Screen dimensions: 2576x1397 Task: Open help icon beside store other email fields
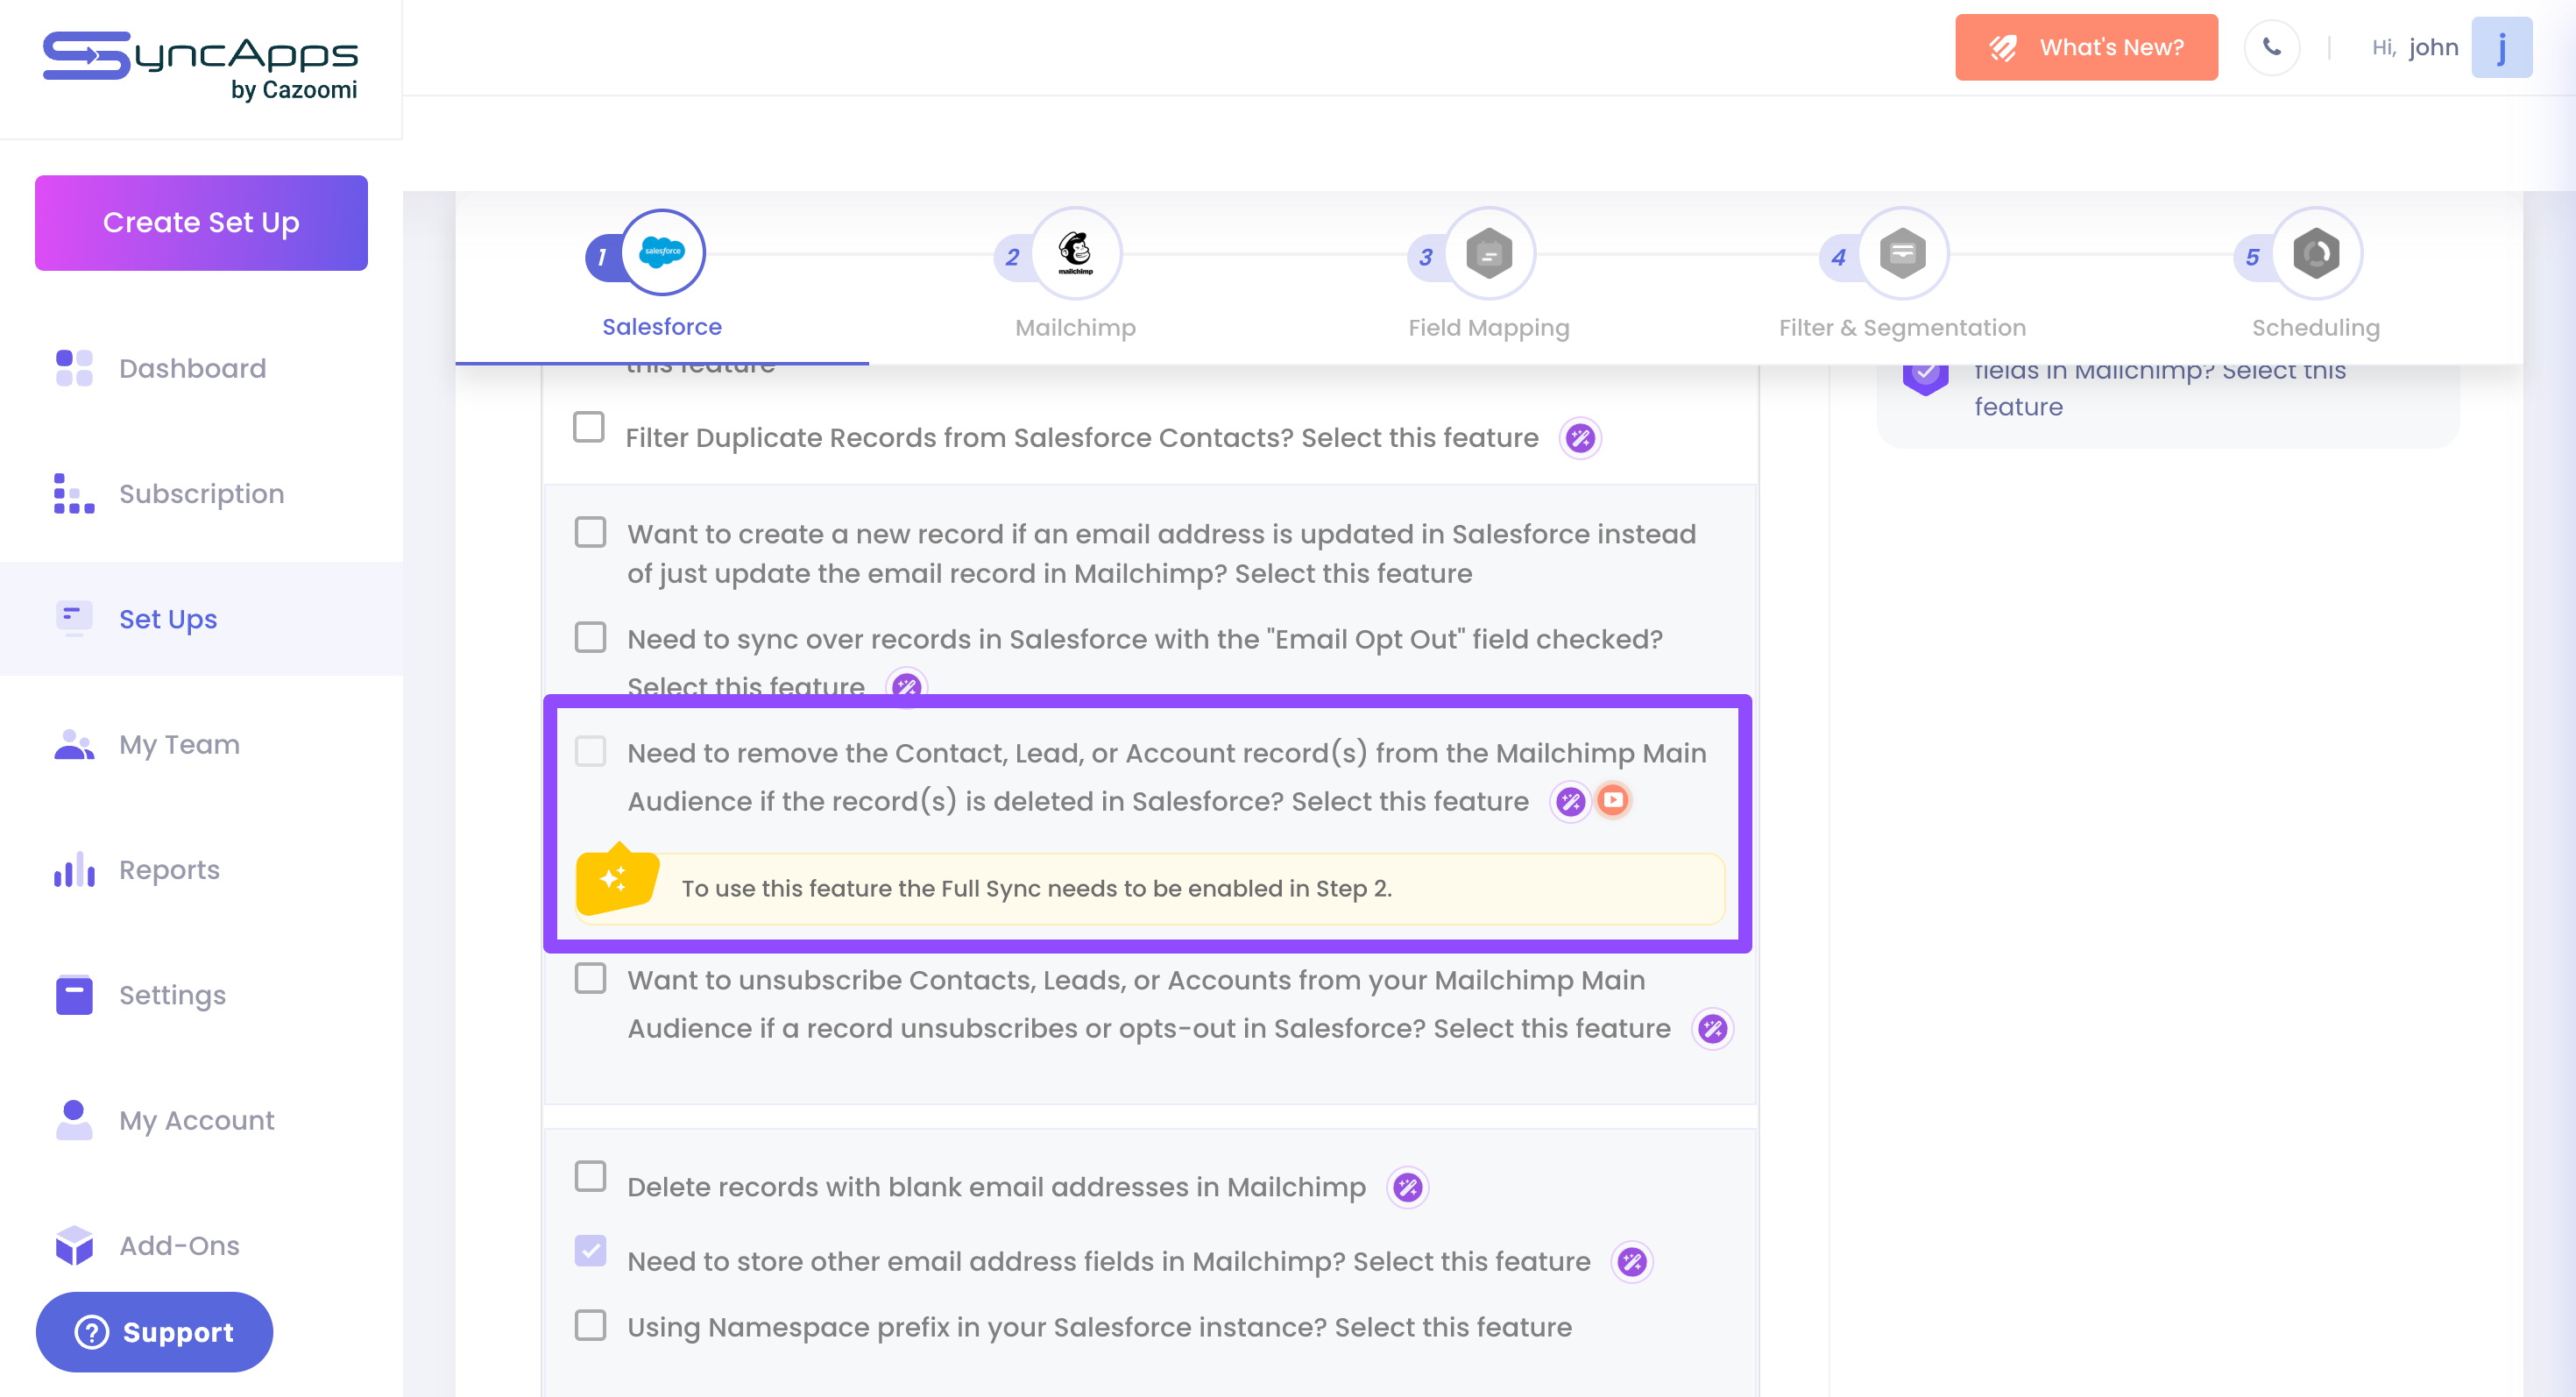[x=1632, y=1262]
